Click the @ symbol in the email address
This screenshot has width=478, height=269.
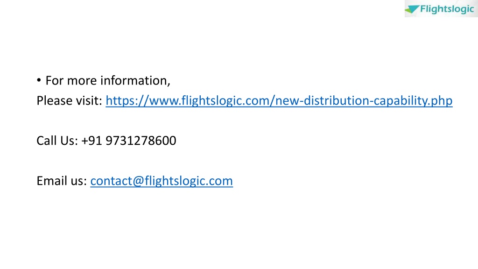[138, 181]
